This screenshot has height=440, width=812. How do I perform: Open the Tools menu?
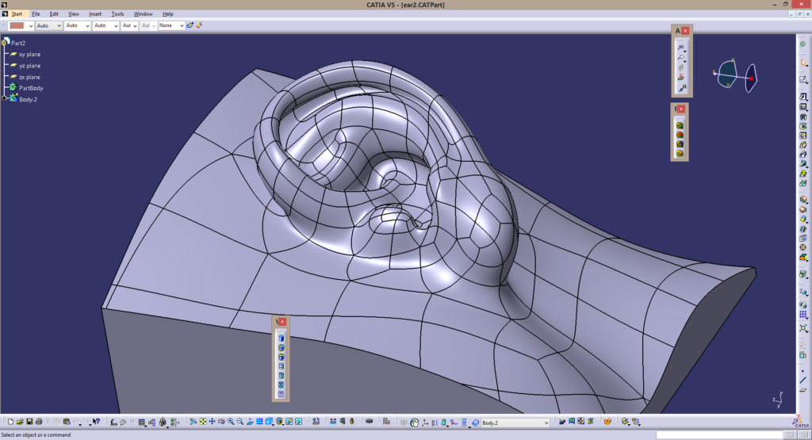[x=117, y=13]
